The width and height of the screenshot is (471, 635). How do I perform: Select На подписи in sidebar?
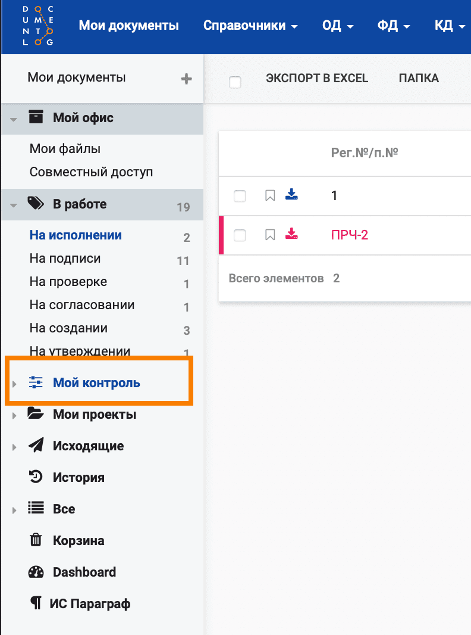tap(65, 259)
